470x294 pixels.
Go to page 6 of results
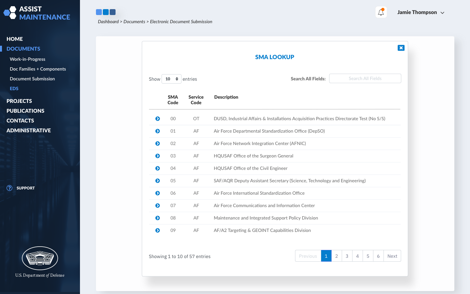(378, 256)
